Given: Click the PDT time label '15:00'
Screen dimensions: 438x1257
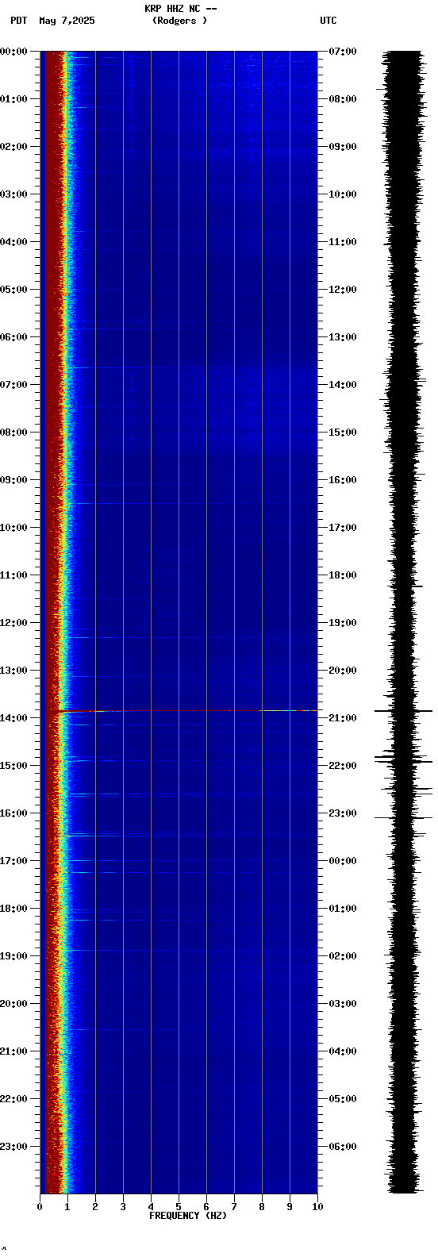Looking at the screenshot, I should (x=13, y=766).
